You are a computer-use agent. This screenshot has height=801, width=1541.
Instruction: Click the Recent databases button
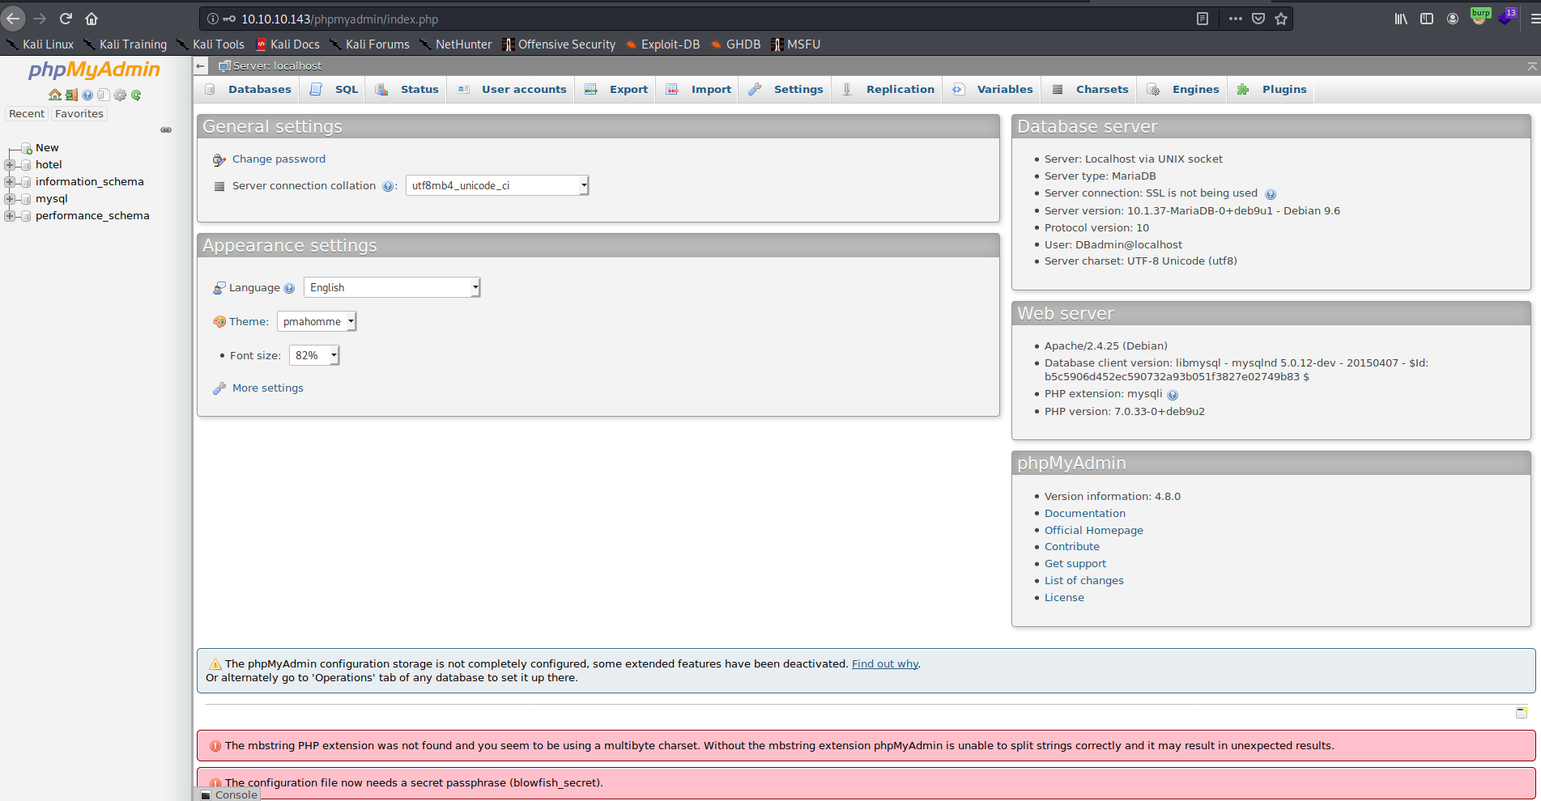(26, 113)
